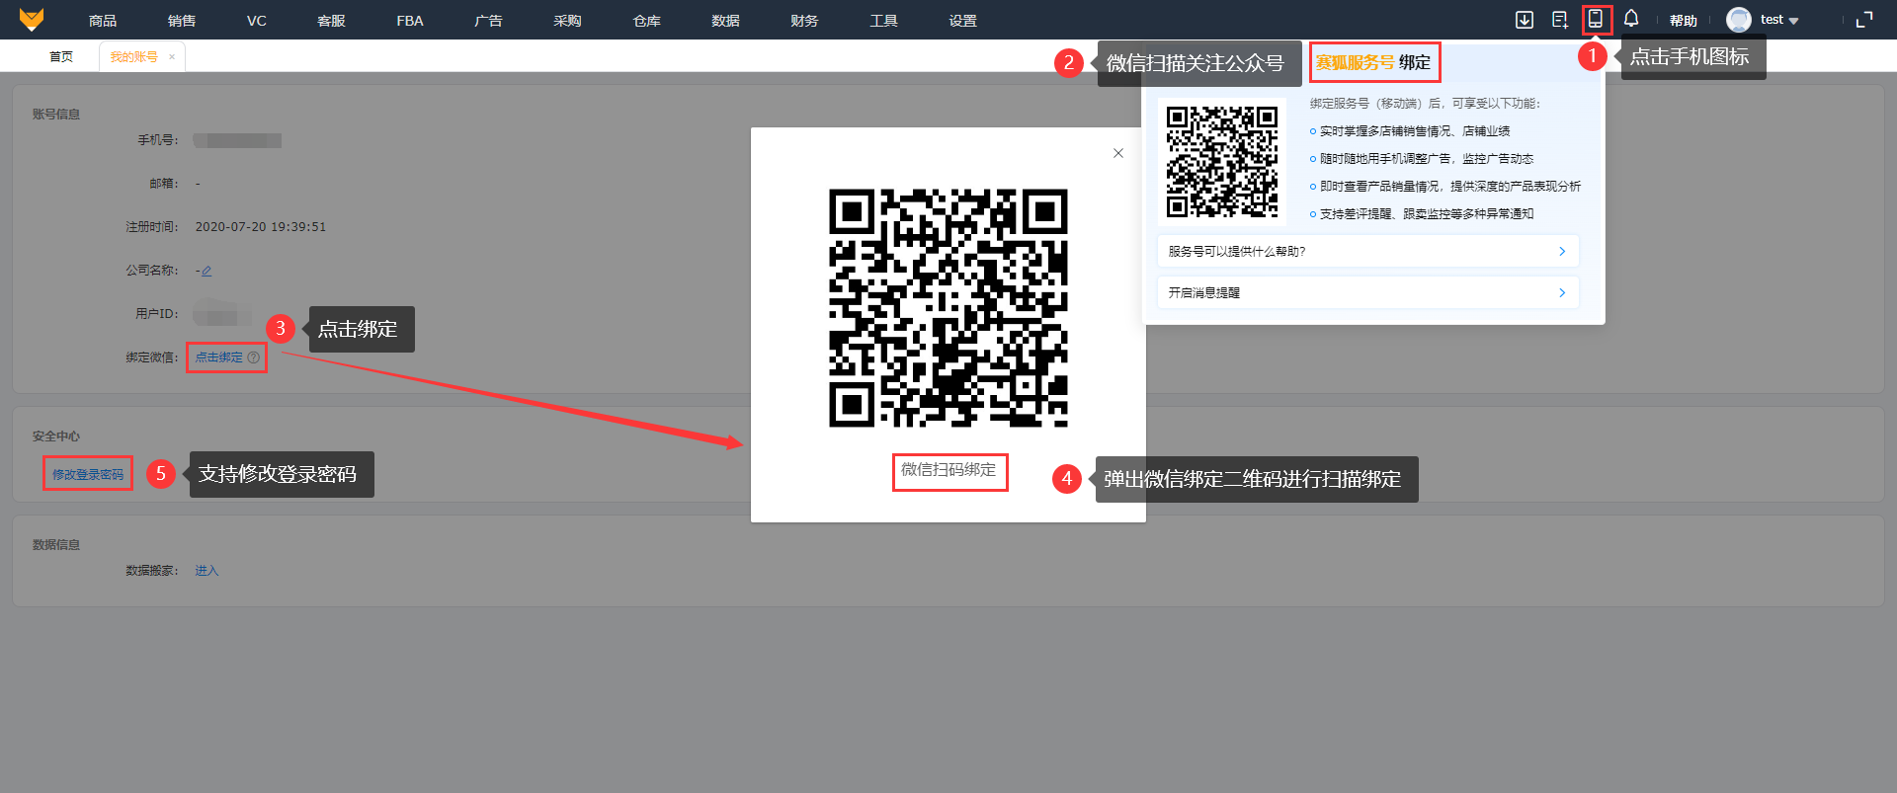
Task: Click the 用户ID field label
Action: click(x=157, y=314)
